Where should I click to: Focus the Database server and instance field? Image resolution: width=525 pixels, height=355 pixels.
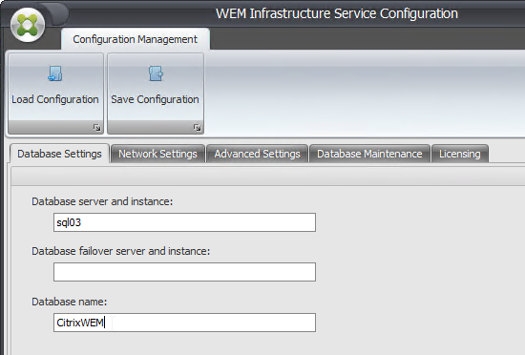(184, 222)
